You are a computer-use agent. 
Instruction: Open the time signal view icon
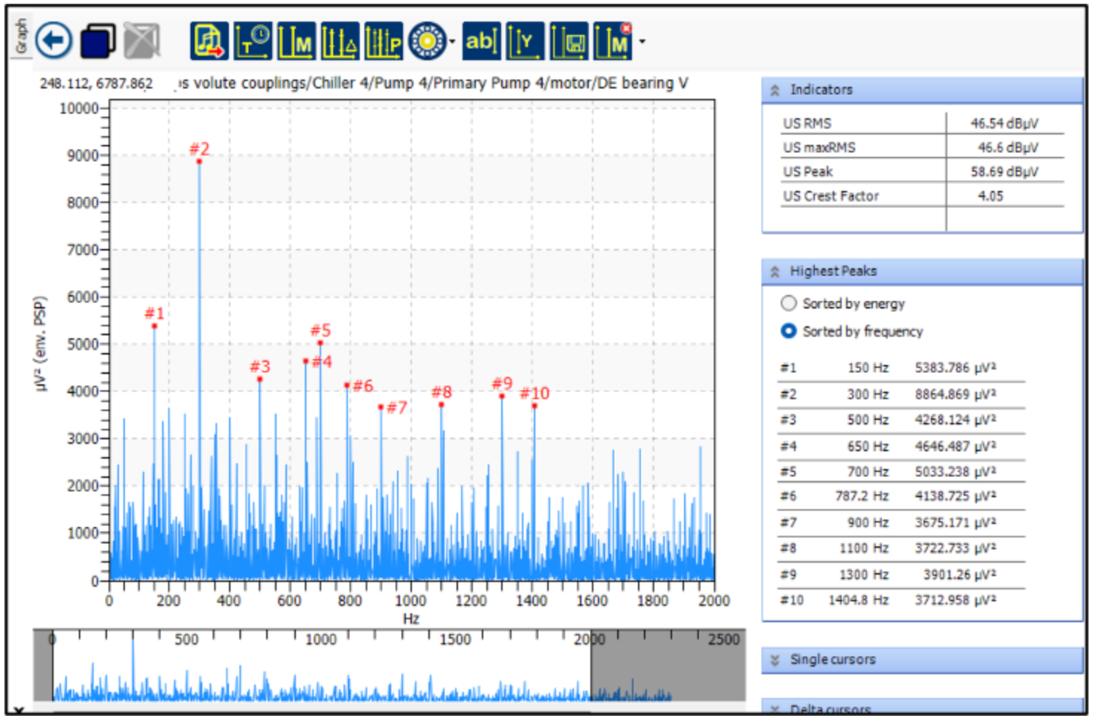253,41
